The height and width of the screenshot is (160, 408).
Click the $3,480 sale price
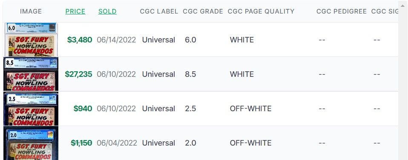[x=80, y=39]
